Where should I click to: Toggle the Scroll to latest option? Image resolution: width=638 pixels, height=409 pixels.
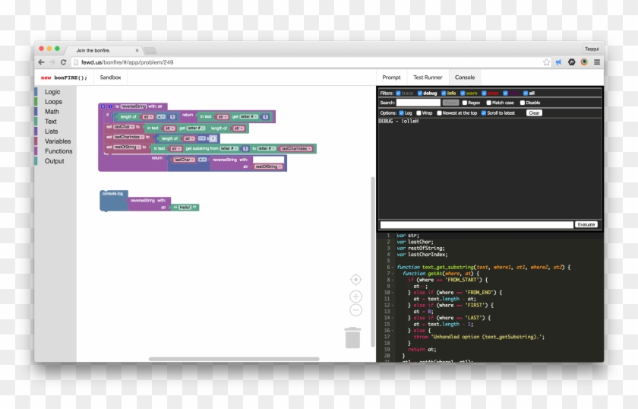484,113
